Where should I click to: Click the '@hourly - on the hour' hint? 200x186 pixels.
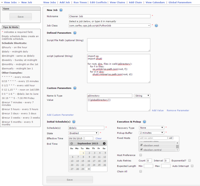click(15, 47)
